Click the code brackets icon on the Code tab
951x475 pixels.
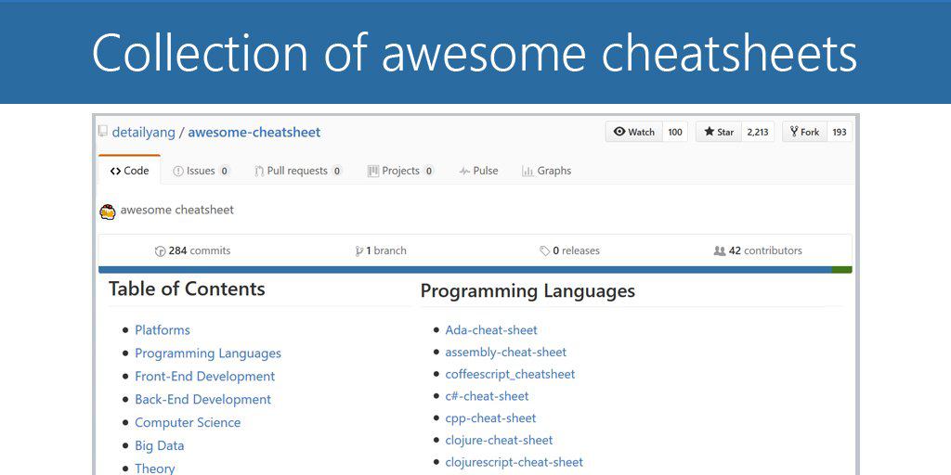coord(115,171)
